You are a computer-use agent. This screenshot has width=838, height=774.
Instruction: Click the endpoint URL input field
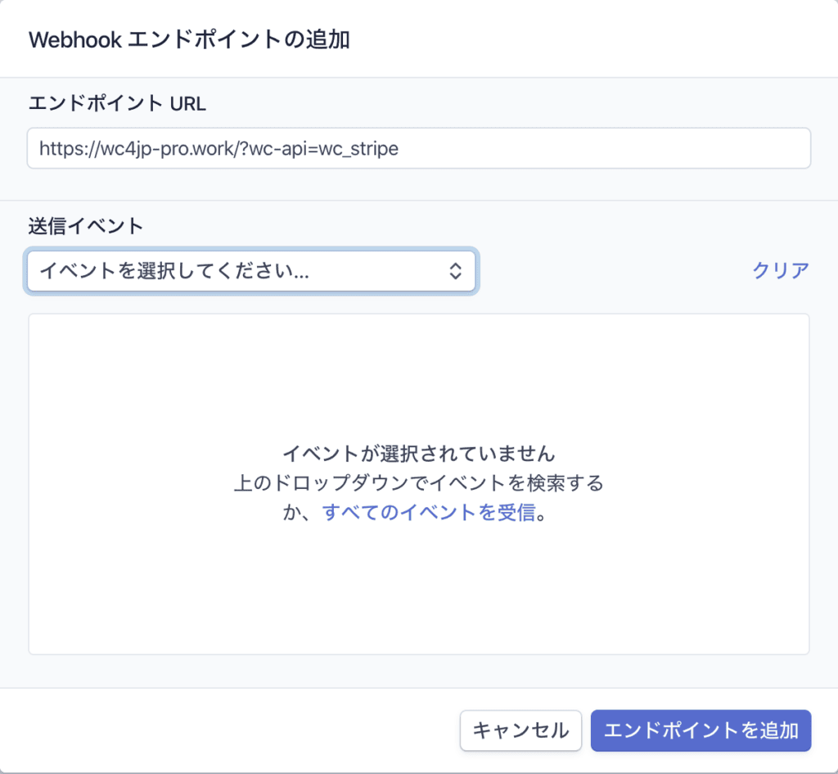point(419,148)
